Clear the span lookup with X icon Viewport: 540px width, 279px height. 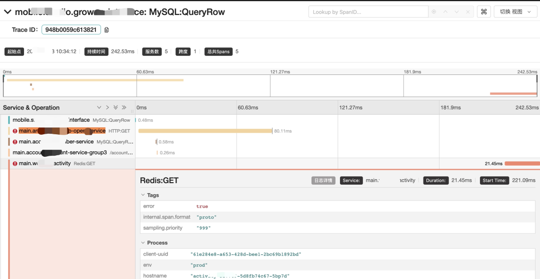(468, 12)
